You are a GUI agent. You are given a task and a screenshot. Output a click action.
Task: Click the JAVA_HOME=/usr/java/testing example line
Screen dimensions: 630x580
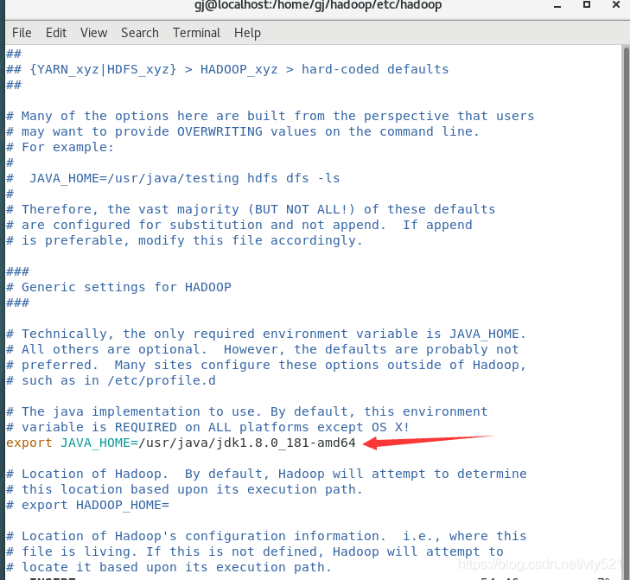(173, 178)
